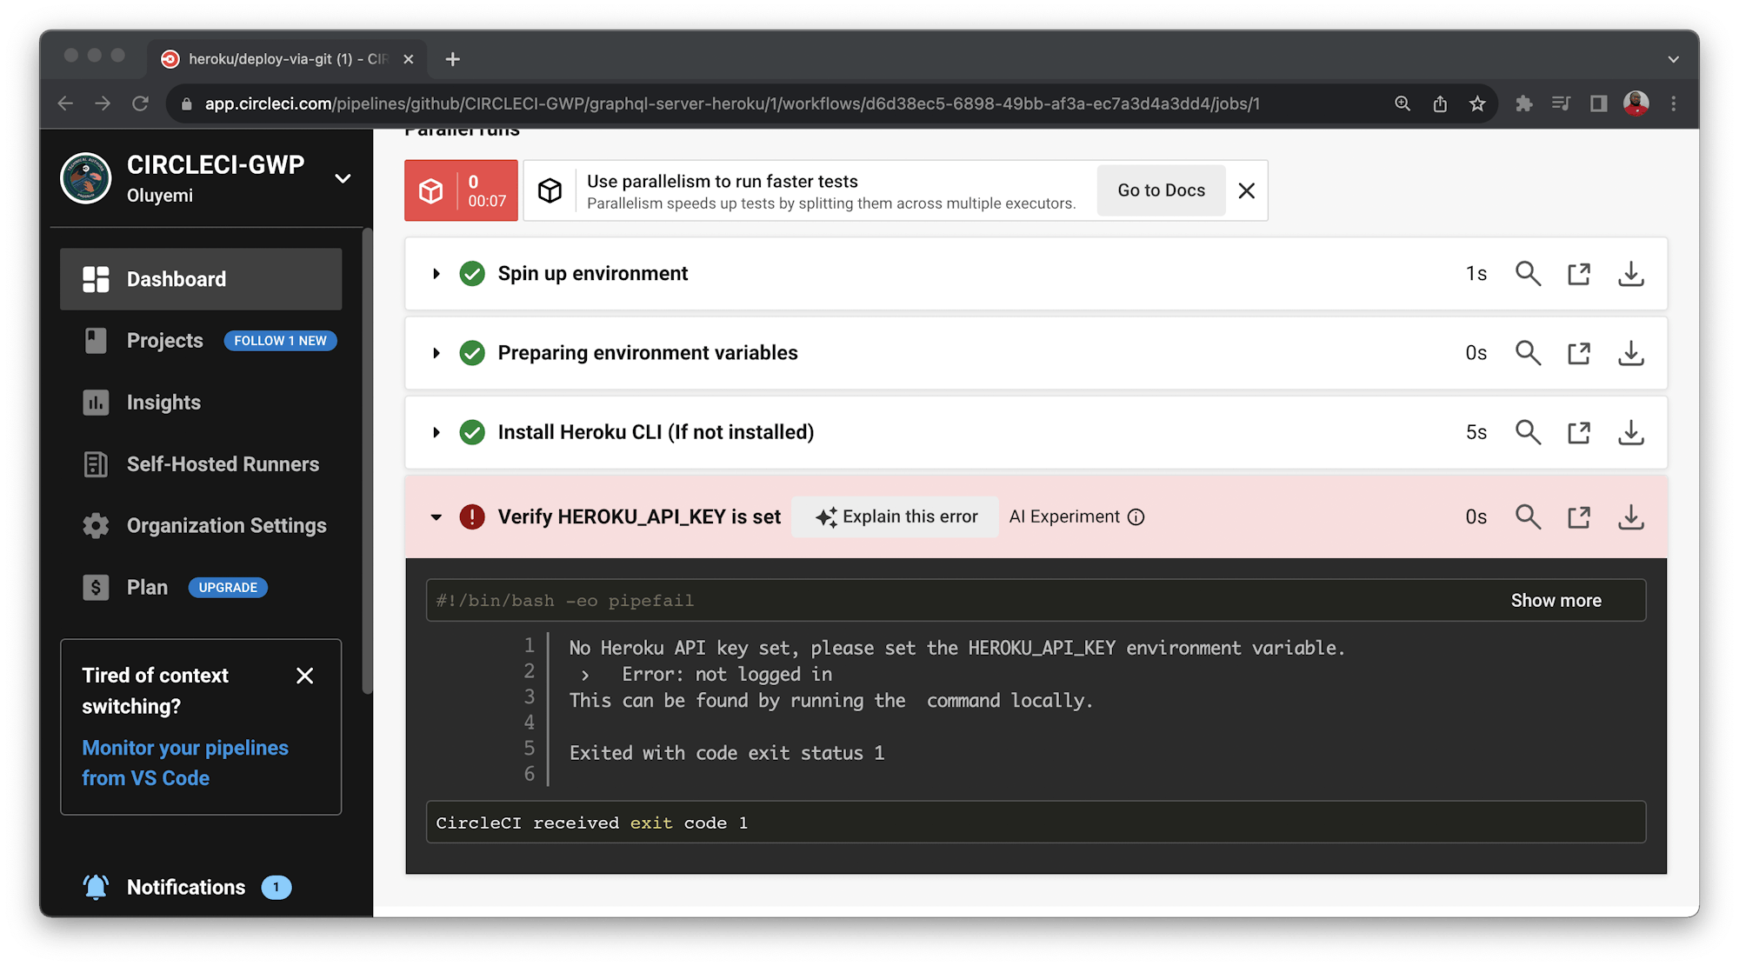Image resolution: width=1739 pixels, height=966 pixels.
Task: Open CIRCLECI-GWP organization dropdown
Action: [343, 178]
